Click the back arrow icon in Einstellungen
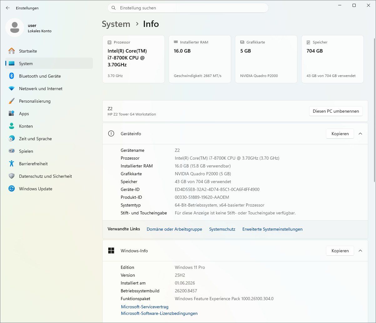 (8, 8)
